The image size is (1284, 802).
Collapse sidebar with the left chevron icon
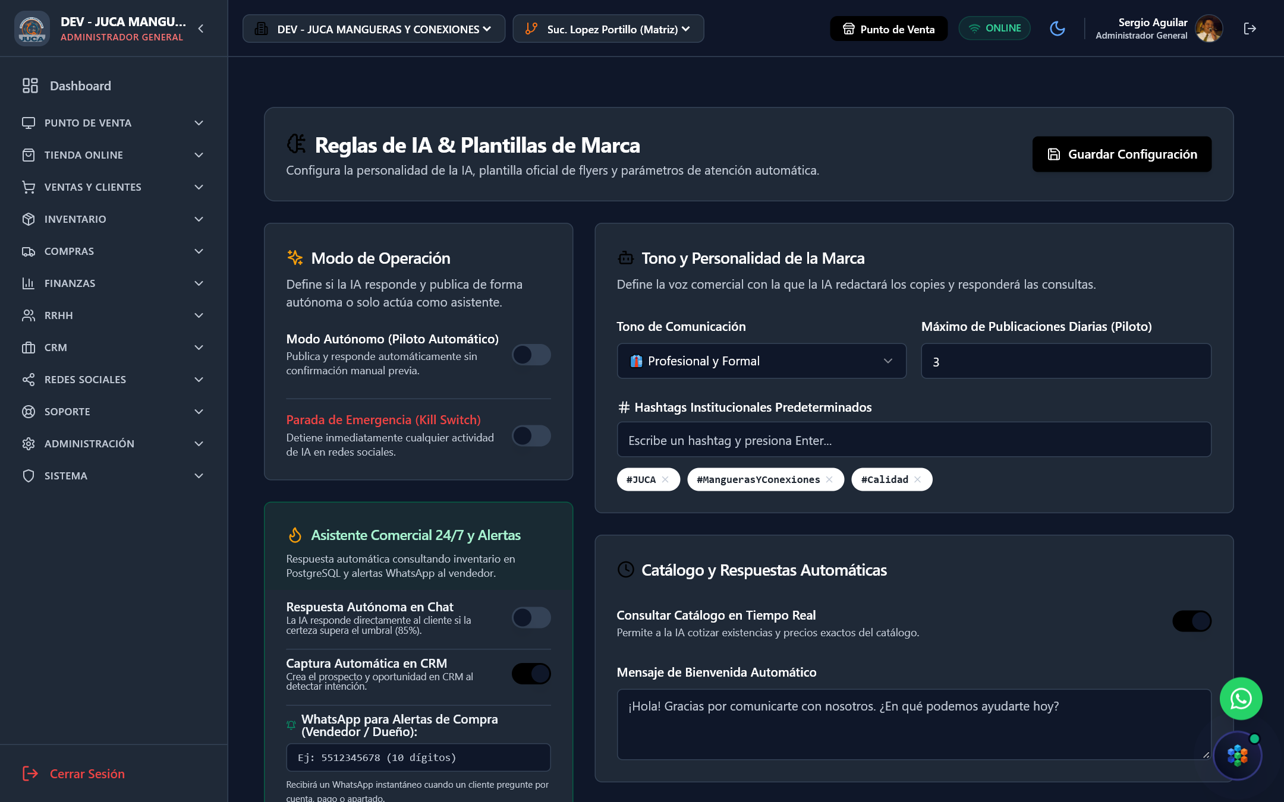coord(201,29)
